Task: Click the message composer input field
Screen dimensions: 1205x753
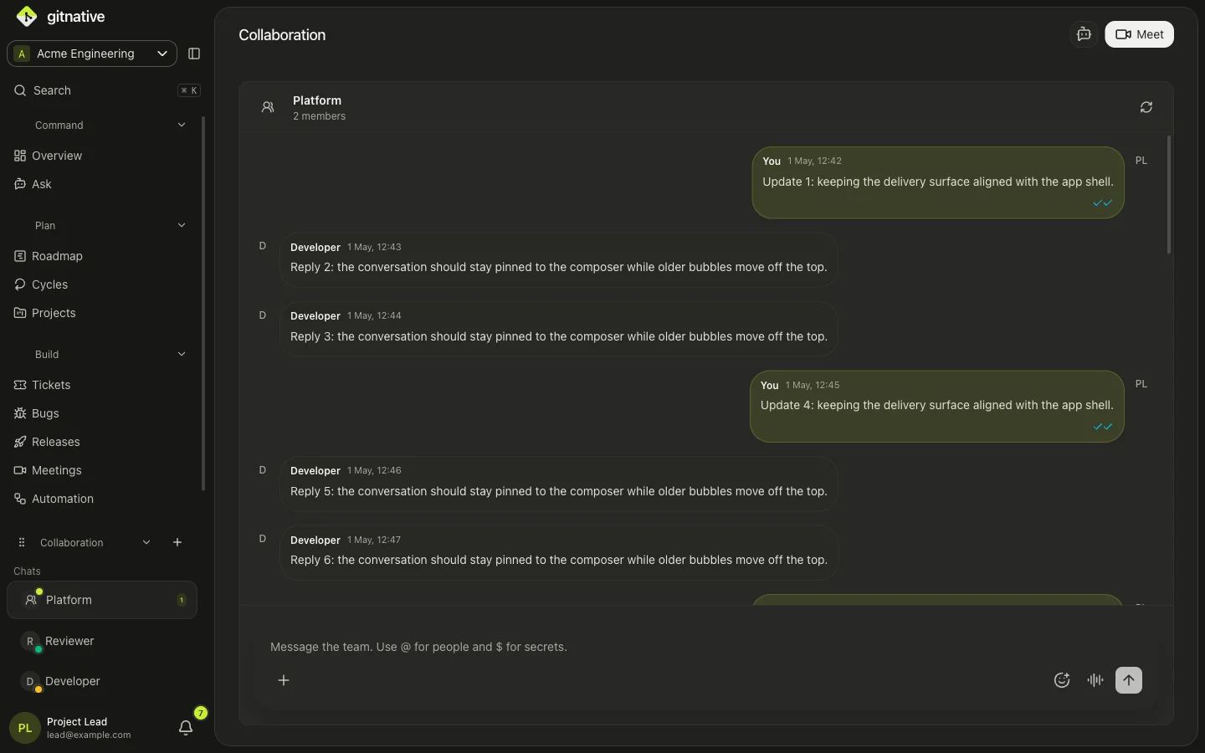Action: coord(705,647)
